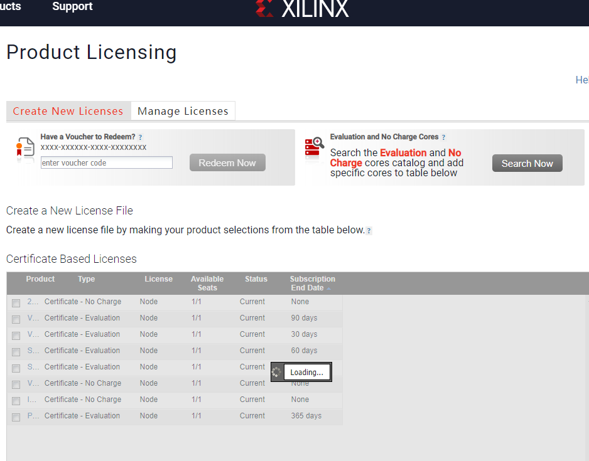Click the Loading... popup label
589x461 pixels.
pyautogui.click(x=306, y=372)
